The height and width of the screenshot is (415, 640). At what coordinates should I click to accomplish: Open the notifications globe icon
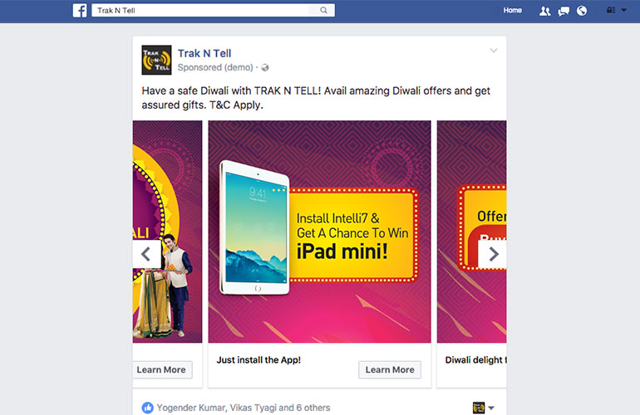(582, 11)
